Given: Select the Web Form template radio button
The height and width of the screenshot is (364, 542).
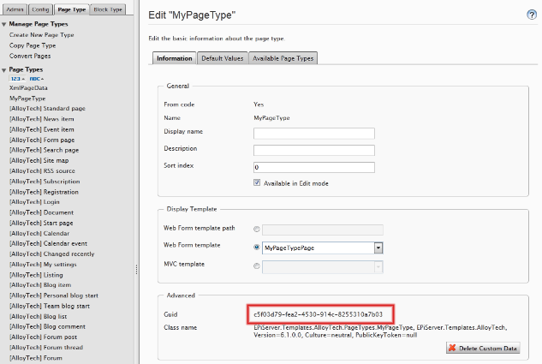Looking at the screenshot, I should pyautogui.click(x=257, y=247).
